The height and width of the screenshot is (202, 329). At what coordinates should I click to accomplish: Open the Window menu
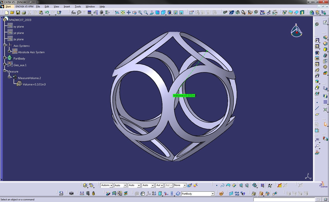pyautogui.click(x=90, y=6)
